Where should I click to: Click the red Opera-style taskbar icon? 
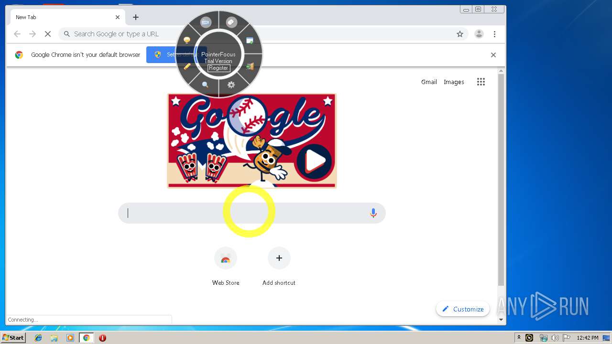tap(102, 338)
